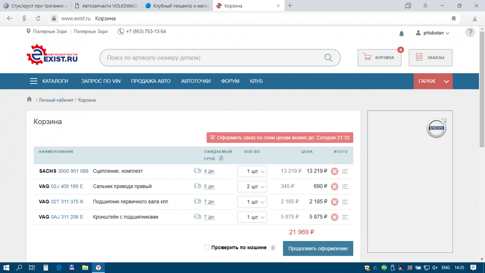485x273 pixels.
Task: Open part link 02T 311 375 K
Action: [67, 201]
